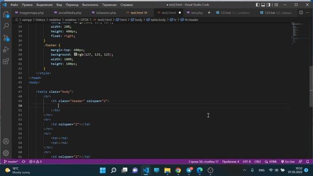
Task: Click Строка 50, столбец 17 position
Action: tap(203, 161)
